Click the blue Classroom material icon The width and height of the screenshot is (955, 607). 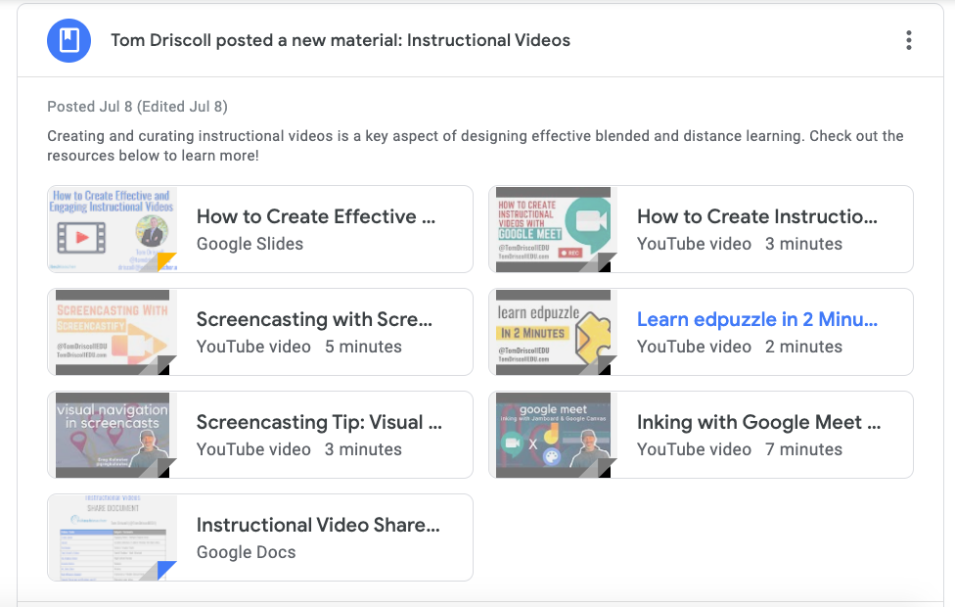pos(67,40)
